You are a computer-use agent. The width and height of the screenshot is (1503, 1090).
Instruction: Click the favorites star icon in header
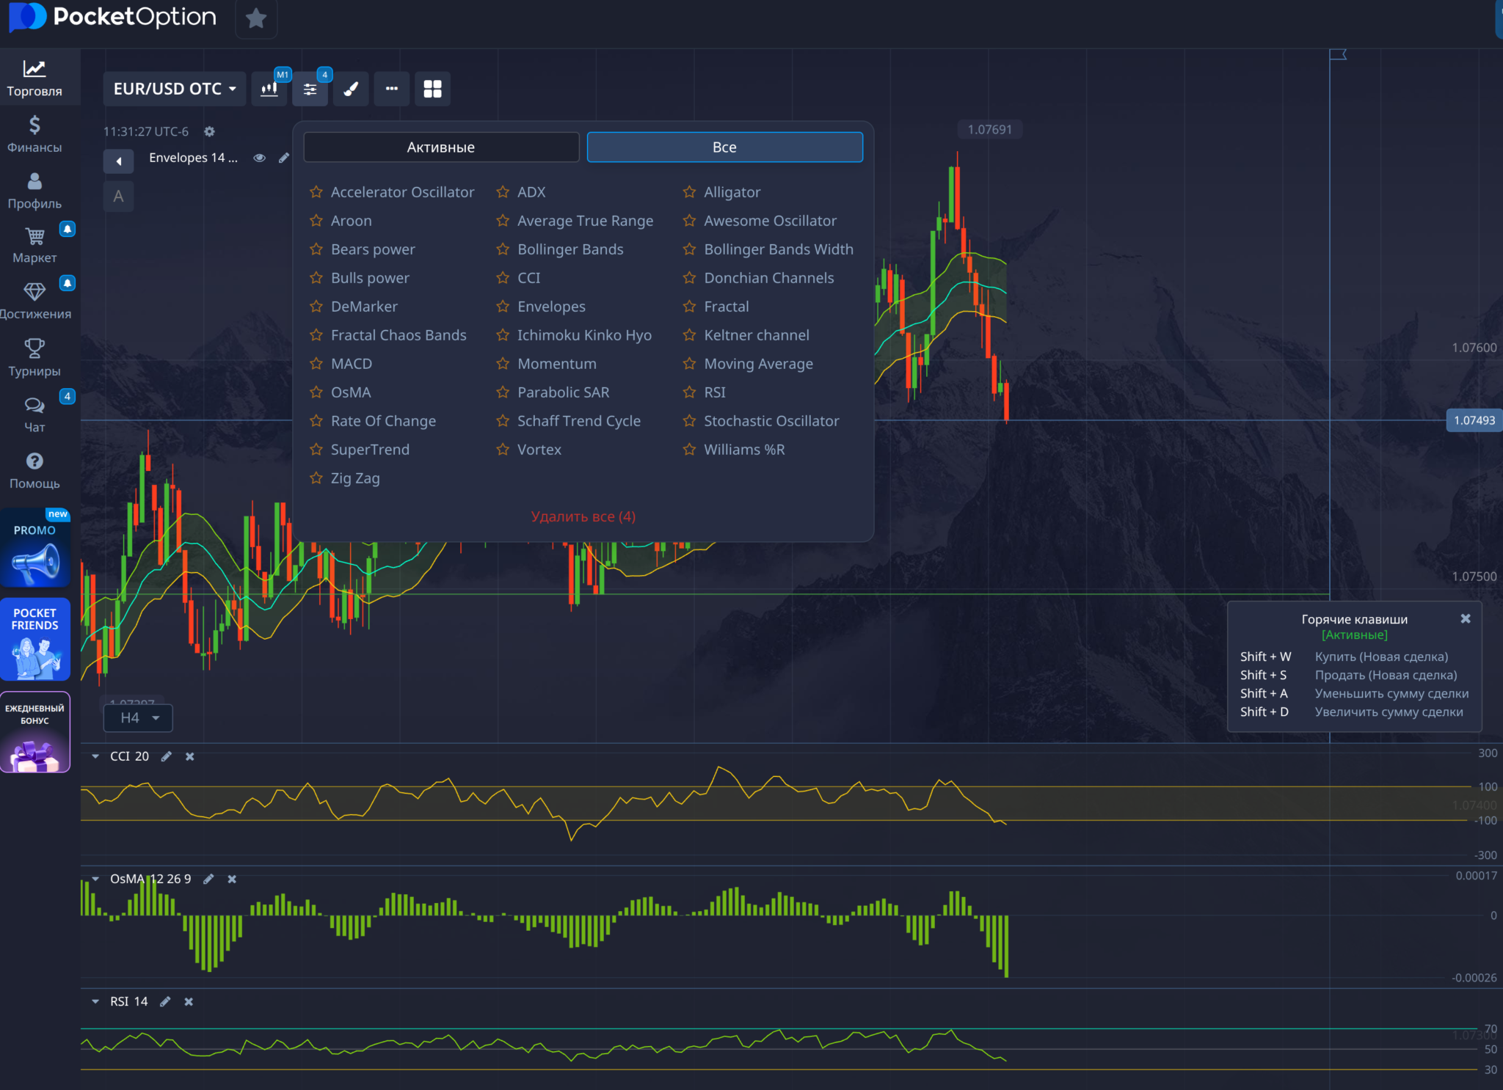click(x=256, y=18)
